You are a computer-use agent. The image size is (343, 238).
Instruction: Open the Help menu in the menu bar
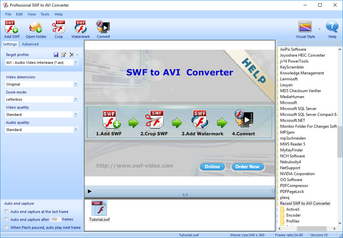click(58, 14)
